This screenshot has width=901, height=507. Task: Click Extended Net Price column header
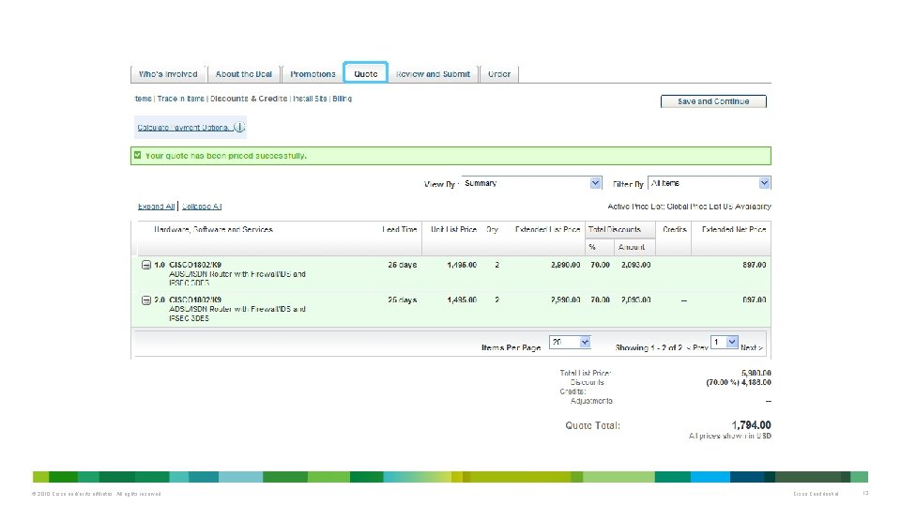pos(734,229)
